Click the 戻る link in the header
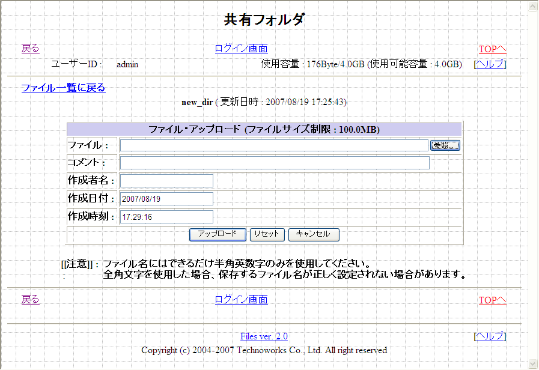Viewport: 539px width, 370px height. click(30, 49)
